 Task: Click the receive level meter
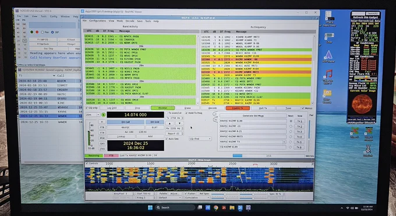(x=89, y=135)
